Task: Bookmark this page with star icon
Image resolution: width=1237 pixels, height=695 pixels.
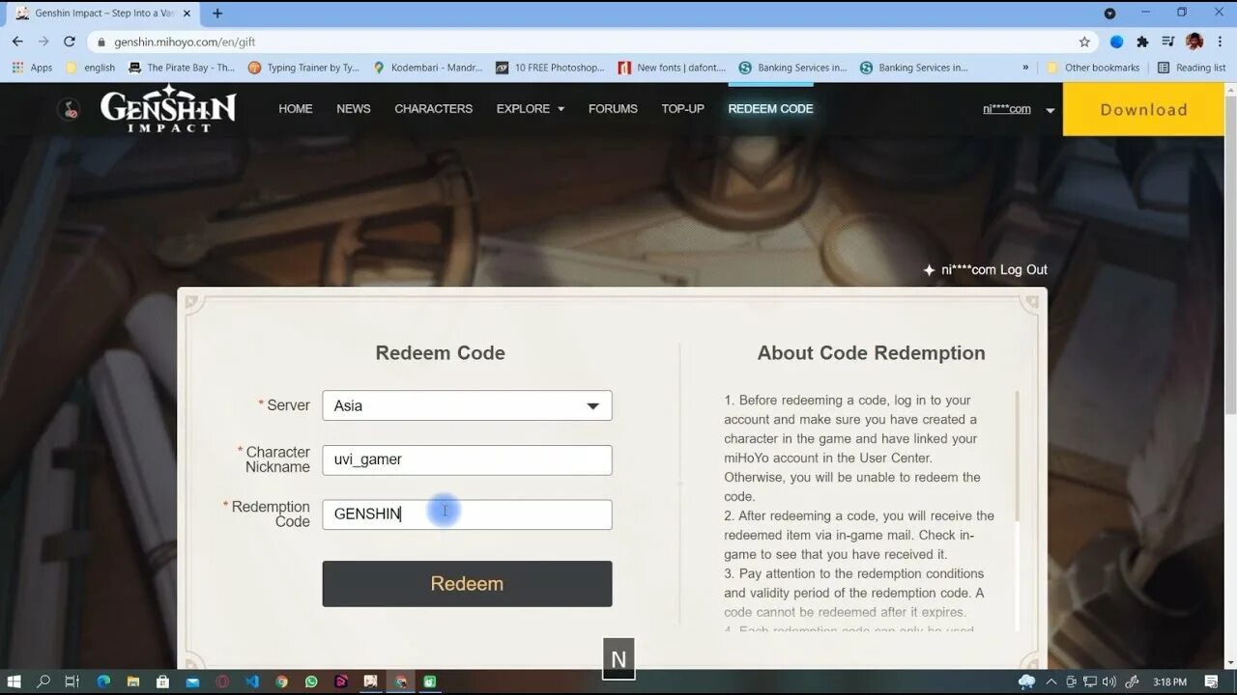Action: point(1084,42)
